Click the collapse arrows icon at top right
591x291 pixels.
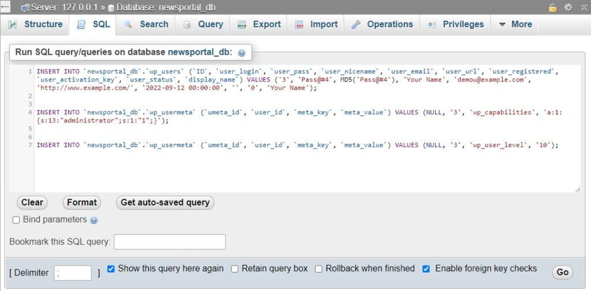click(583, 8)
